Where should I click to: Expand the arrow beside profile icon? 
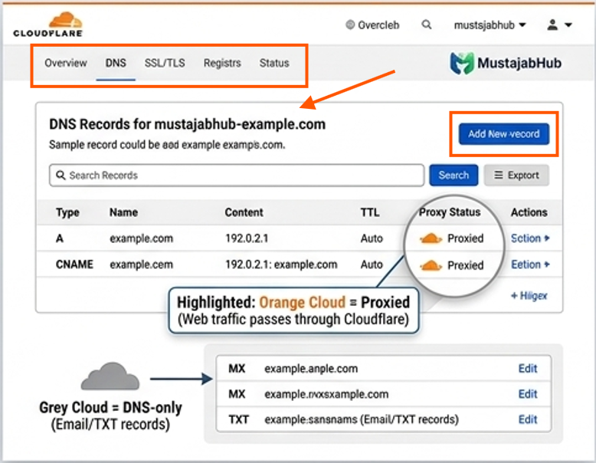coord(568,25)
